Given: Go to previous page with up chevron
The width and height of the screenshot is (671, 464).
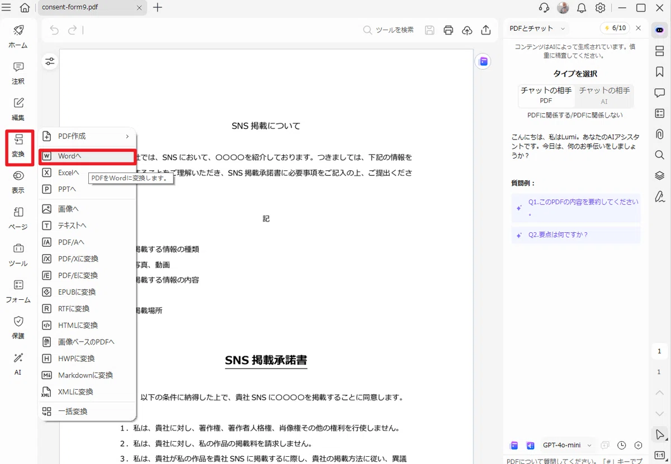Looking at the screenshot, I should pos(659,393).
